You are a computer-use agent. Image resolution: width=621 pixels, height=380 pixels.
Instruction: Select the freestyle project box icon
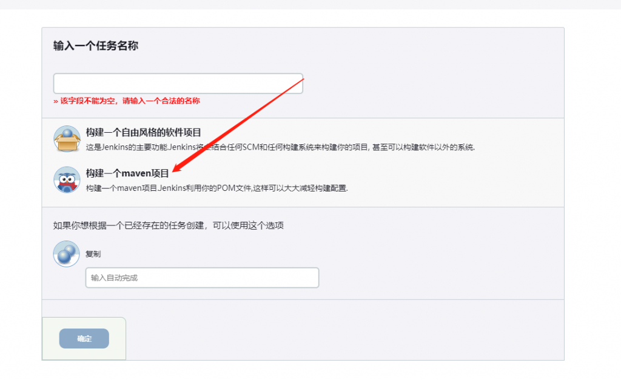[x=67, y=139]
